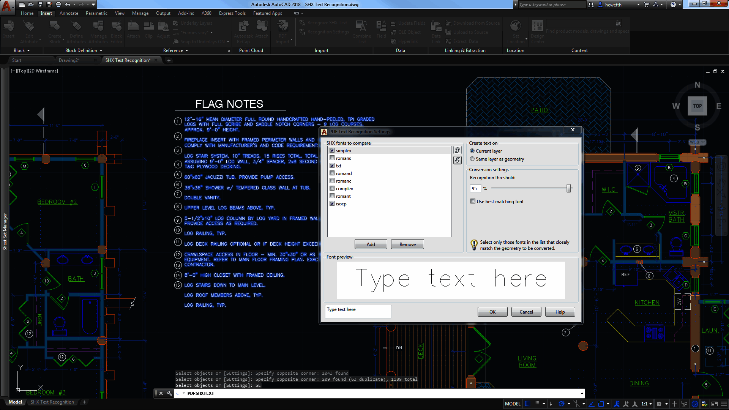Select the Attach tool in Reference panel
Image resolution: width=729 pixels, height=410 pixels.
tap(133, 30)
